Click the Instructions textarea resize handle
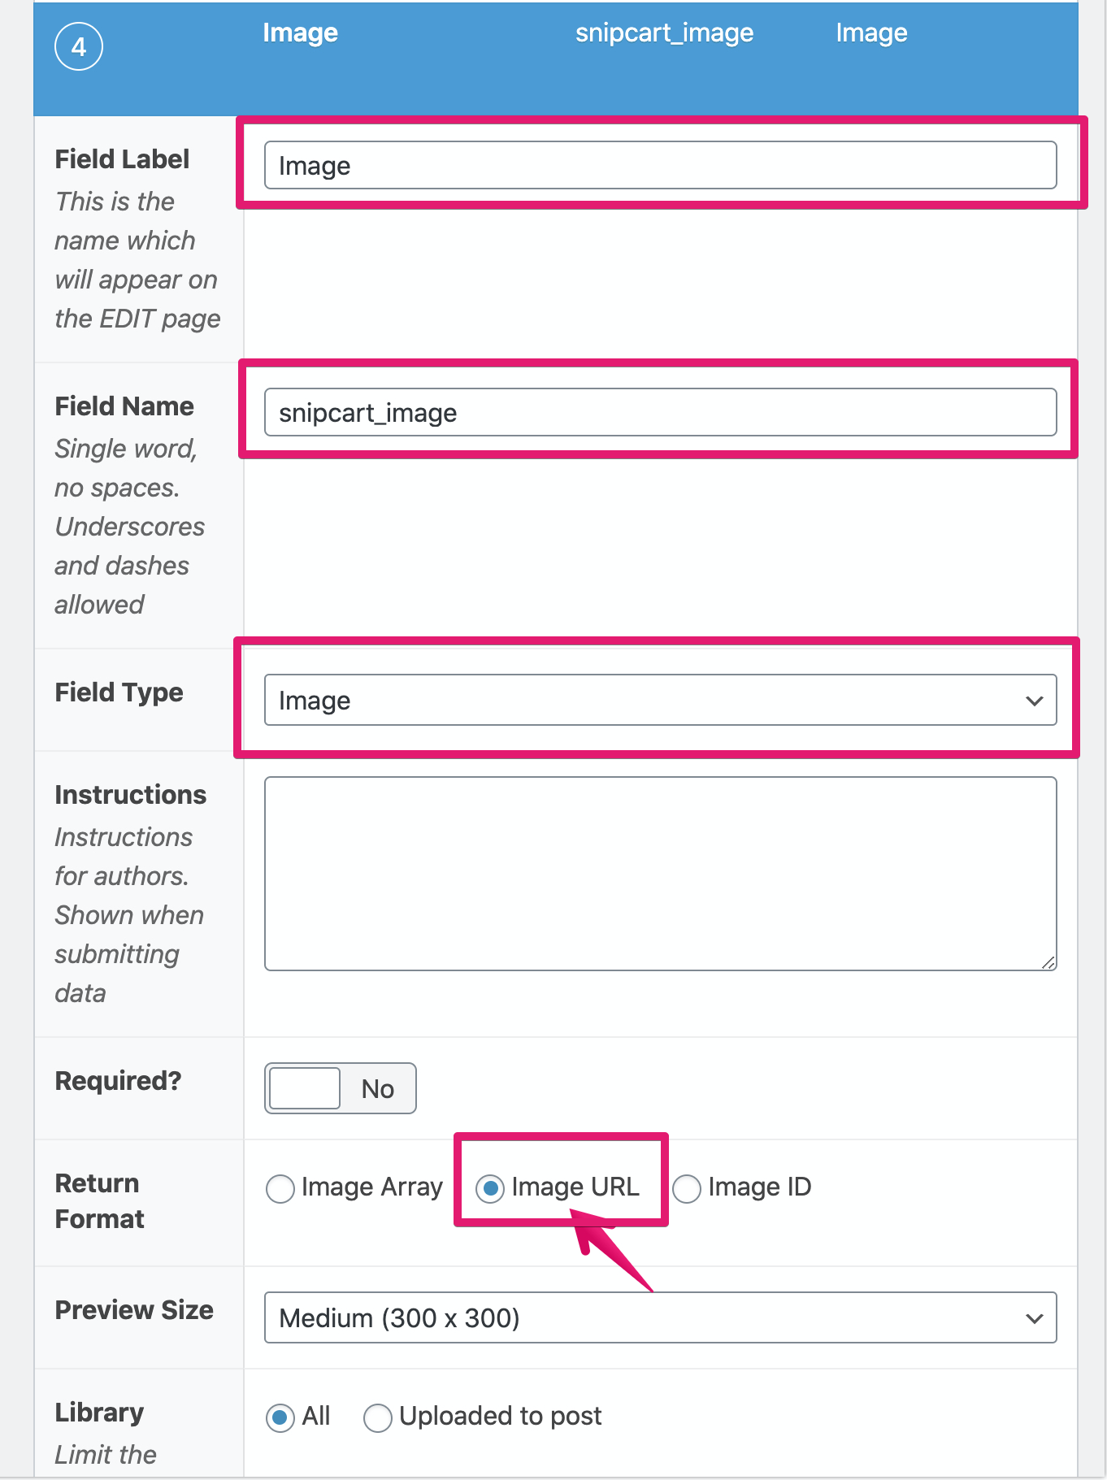 [1048, 962]
